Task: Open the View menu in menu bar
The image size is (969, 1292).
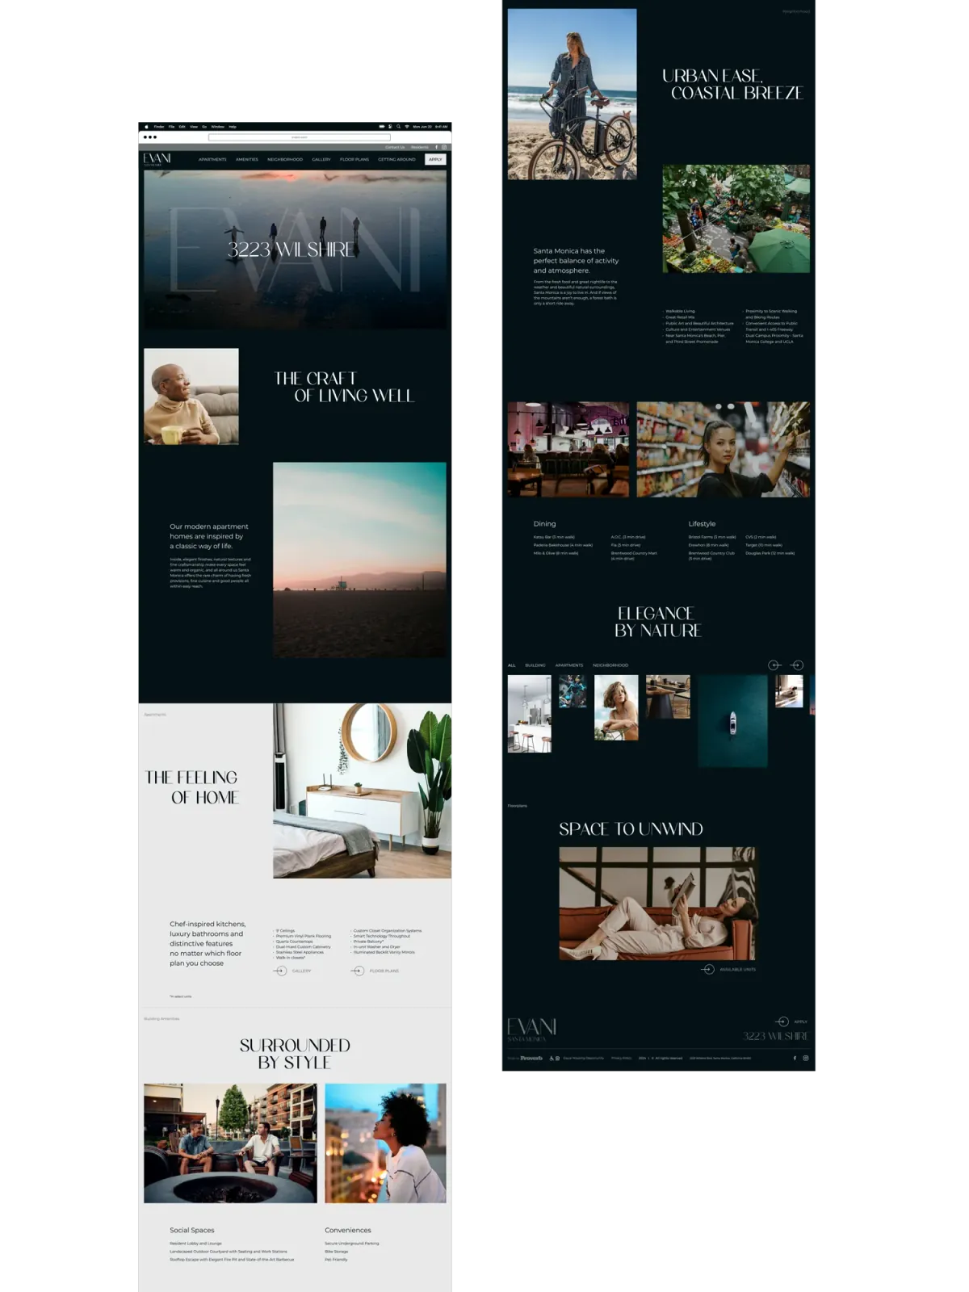Action: (194, 127)
